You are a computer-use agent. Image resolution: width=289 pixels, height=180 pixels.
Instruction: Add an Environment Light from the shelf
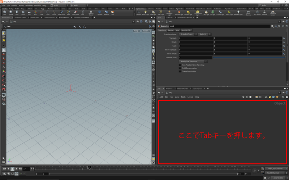click(x=198, y=13)
